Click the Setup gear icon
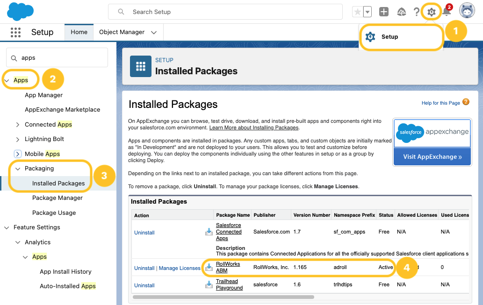The height and width of the screenshot is (305, 483). [x=431, y=12]
